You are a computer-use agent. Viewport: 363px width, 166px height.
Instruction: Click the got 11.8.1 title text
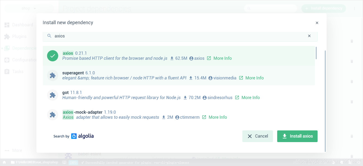pyautogui.click(x=72, y=92)
